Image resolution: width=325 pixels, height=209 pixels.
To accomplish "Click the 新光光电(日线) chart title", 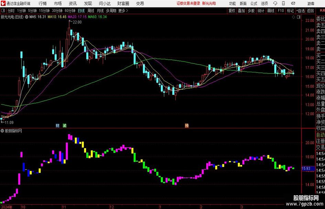I will [12, 17].
